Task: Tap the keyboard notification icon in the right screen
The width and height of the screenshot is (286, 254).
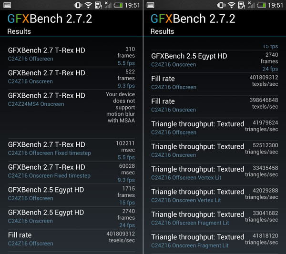Action: [x=151, y=5]
